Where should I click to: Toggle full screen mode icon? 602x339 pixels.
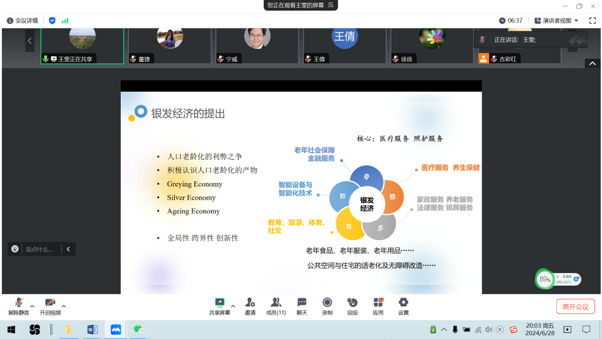pos(592,20)
